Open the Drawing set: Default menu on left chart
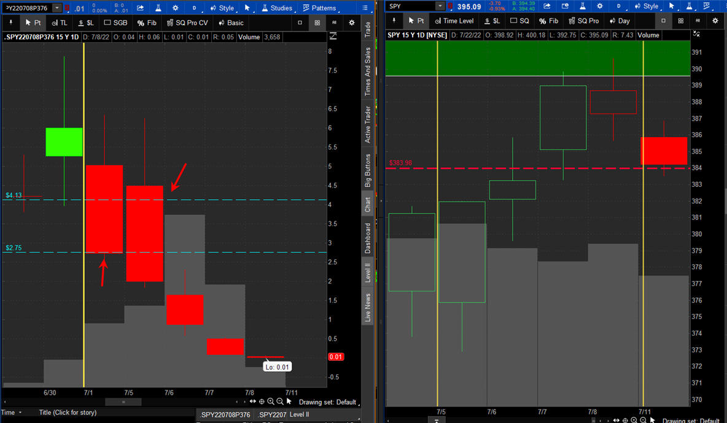Screen dimensions: 727x423 (329, 402)
